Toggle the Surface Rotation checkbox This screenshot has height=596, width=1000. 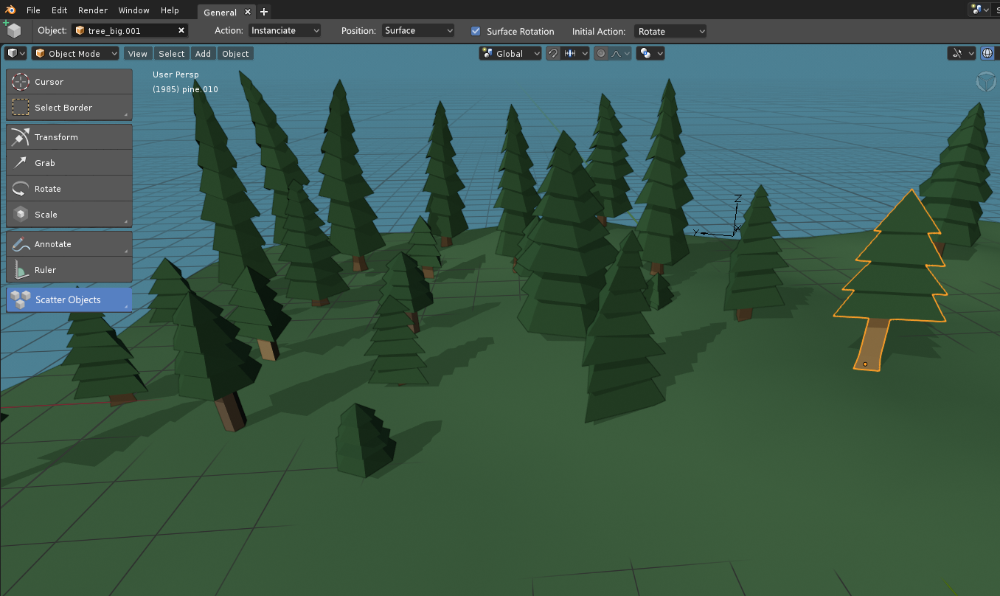click(x=476, y=31)
